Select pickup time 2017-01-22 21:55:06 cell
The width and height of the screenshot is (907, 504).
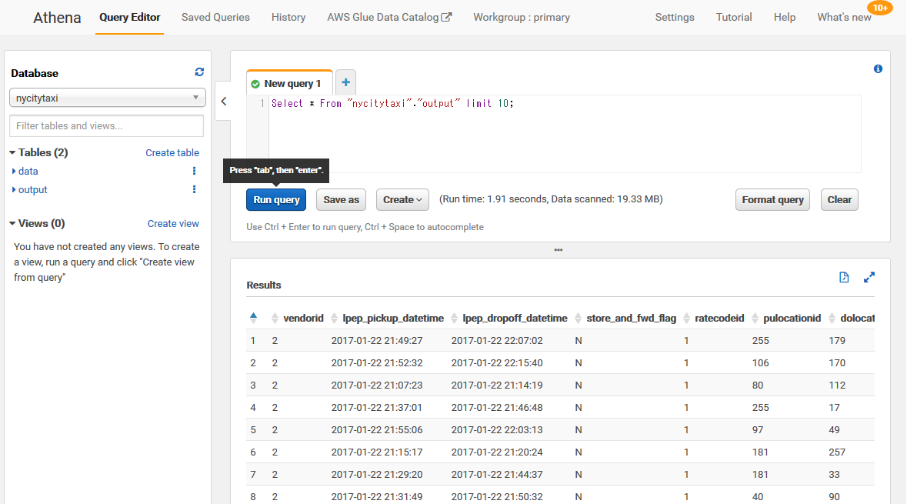click(376, 430)
